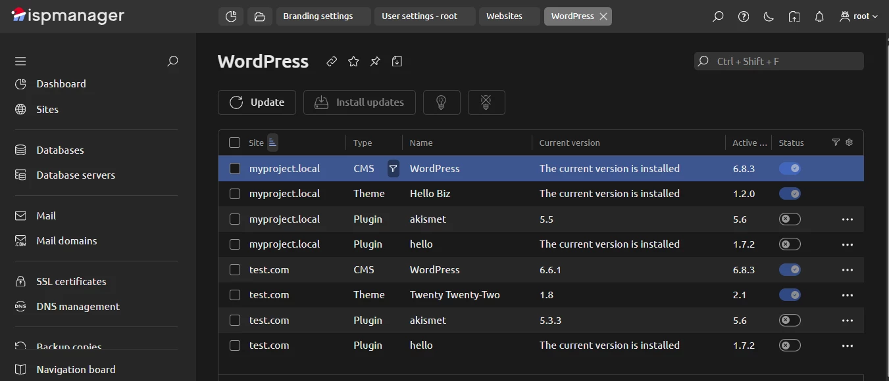Open the dark theme moon icon
The image size is (889, 381).
768,16
